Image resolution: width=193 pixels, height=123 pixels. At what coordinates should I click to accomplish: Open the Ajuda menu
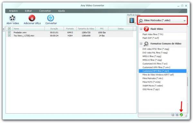click(x=61, y=11)
